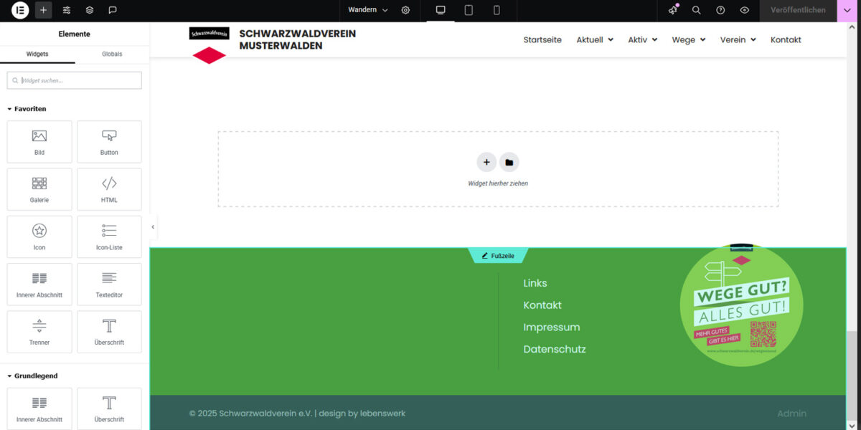861x430 pixels.
Task: Open the finder search icon
Action: pyautogui.click(x=696, y=10)
